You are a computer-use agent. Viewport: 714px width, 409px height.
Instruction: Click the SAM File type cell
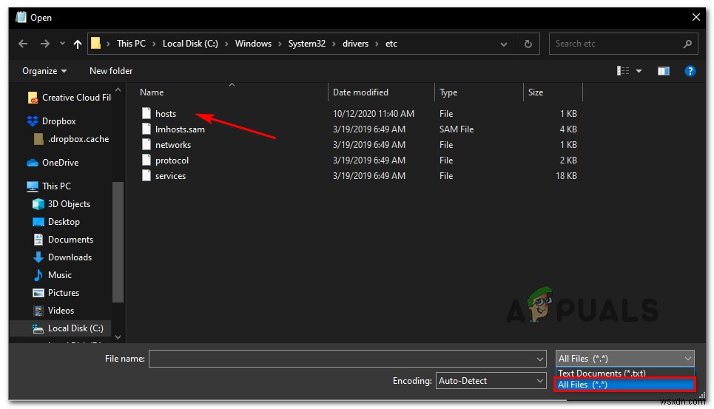(457, 129)
